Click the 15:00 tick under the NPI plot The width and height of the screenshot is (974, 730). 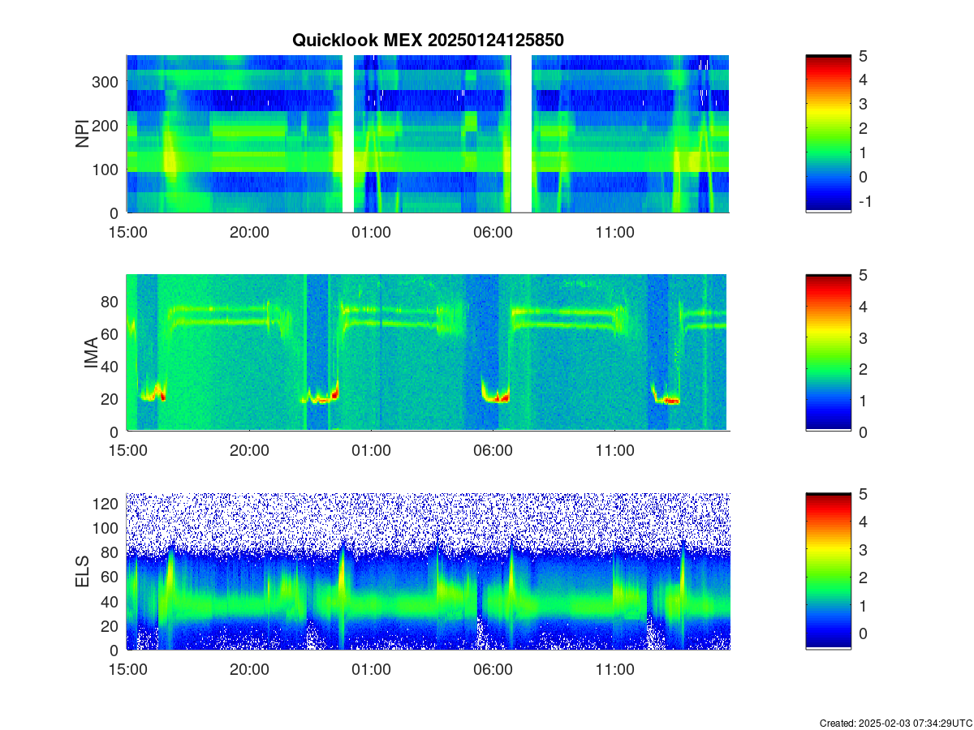(127, 231)
